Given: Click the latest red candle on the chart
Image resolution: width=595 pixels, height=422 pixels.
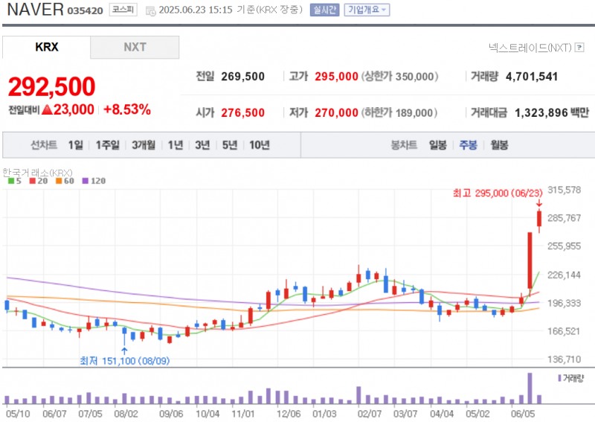Looking at the screenshot, I should pos(538,219).
